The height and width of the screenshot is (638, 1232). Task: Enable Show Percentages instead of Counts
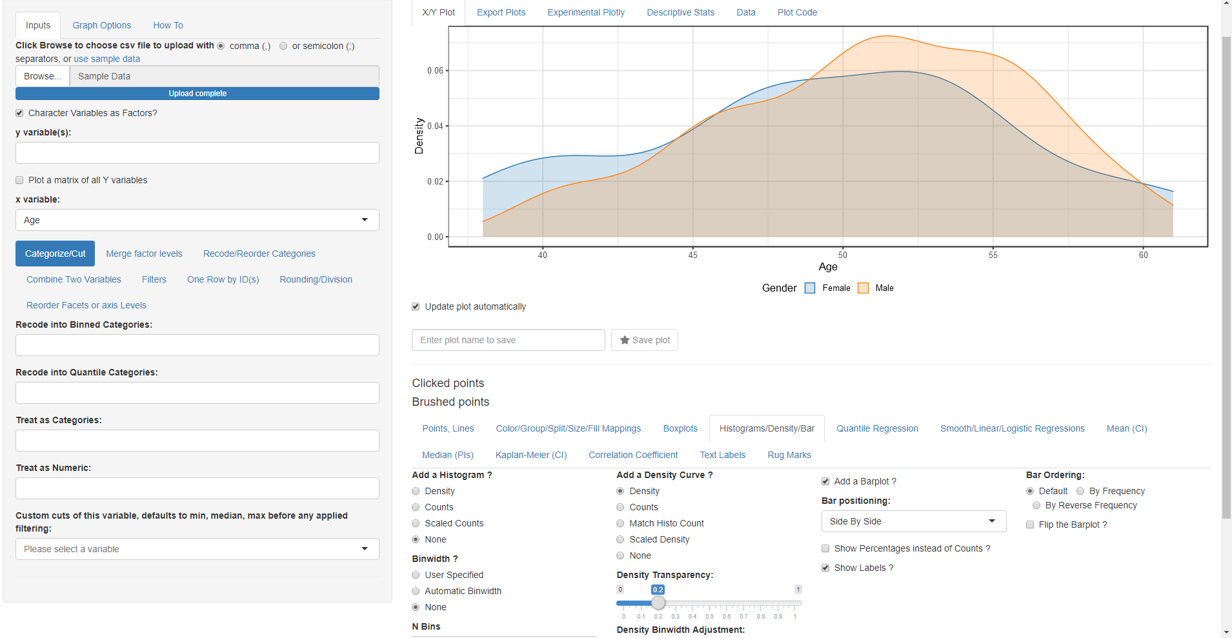tap(825, 548)
